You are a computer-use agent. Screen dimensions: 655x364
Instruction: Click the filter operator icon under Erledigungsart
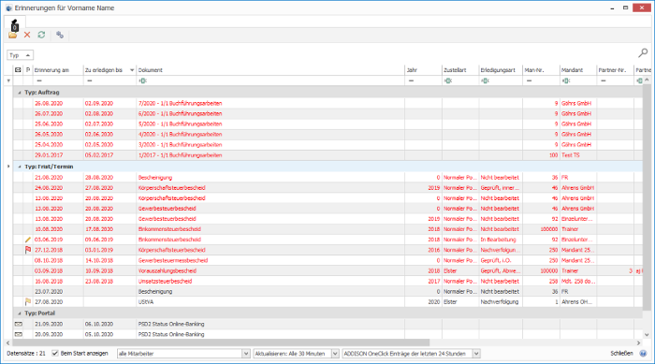(x=485, y=81)
